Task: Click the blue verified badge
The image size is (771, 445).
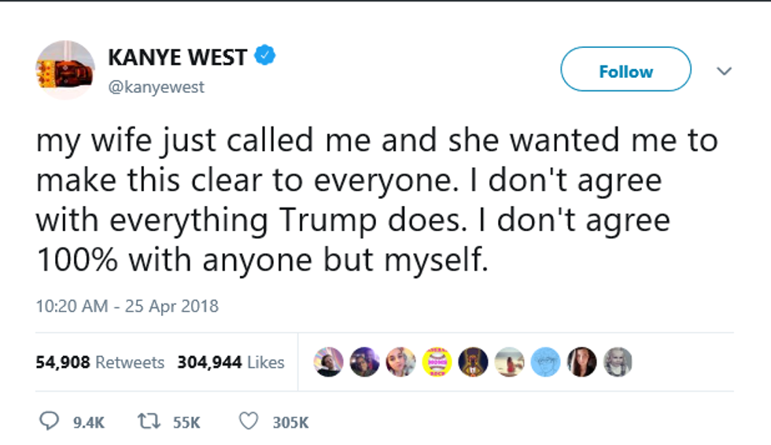Action: (x=267, y=57)
